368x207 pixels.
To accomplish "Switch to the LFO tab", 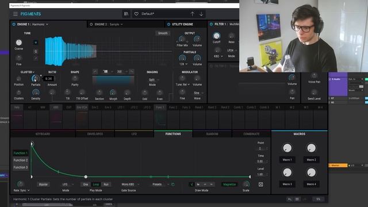I will [x=134, y=134].
